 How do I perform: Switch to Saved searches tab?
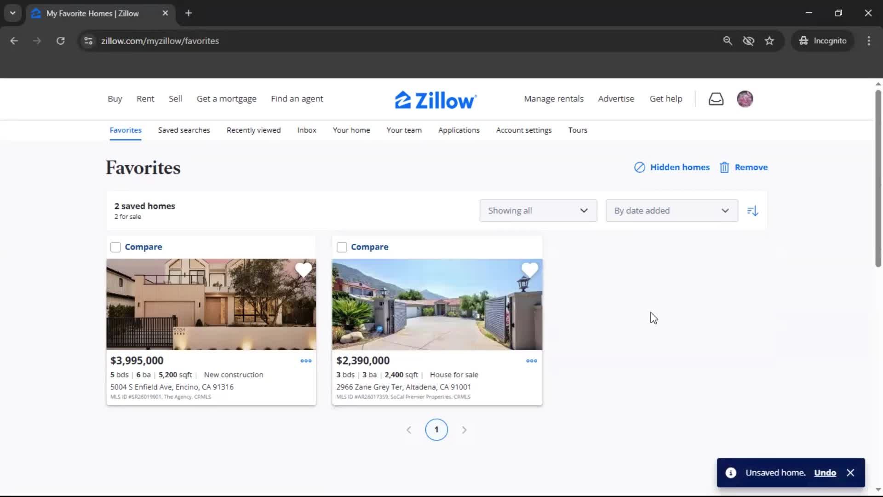[184, 130]
